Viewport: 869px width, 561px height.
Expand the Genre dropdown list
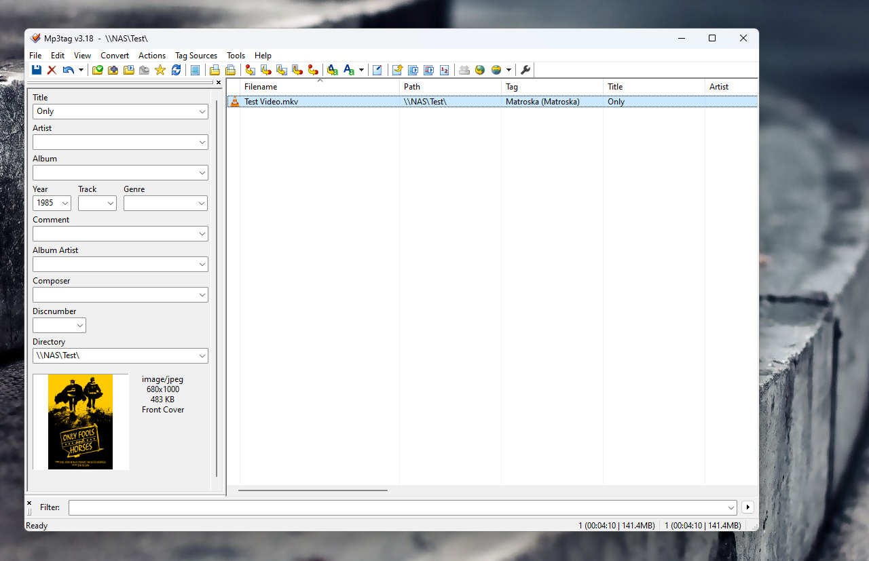pyautogui.click(x=202, y=204)
